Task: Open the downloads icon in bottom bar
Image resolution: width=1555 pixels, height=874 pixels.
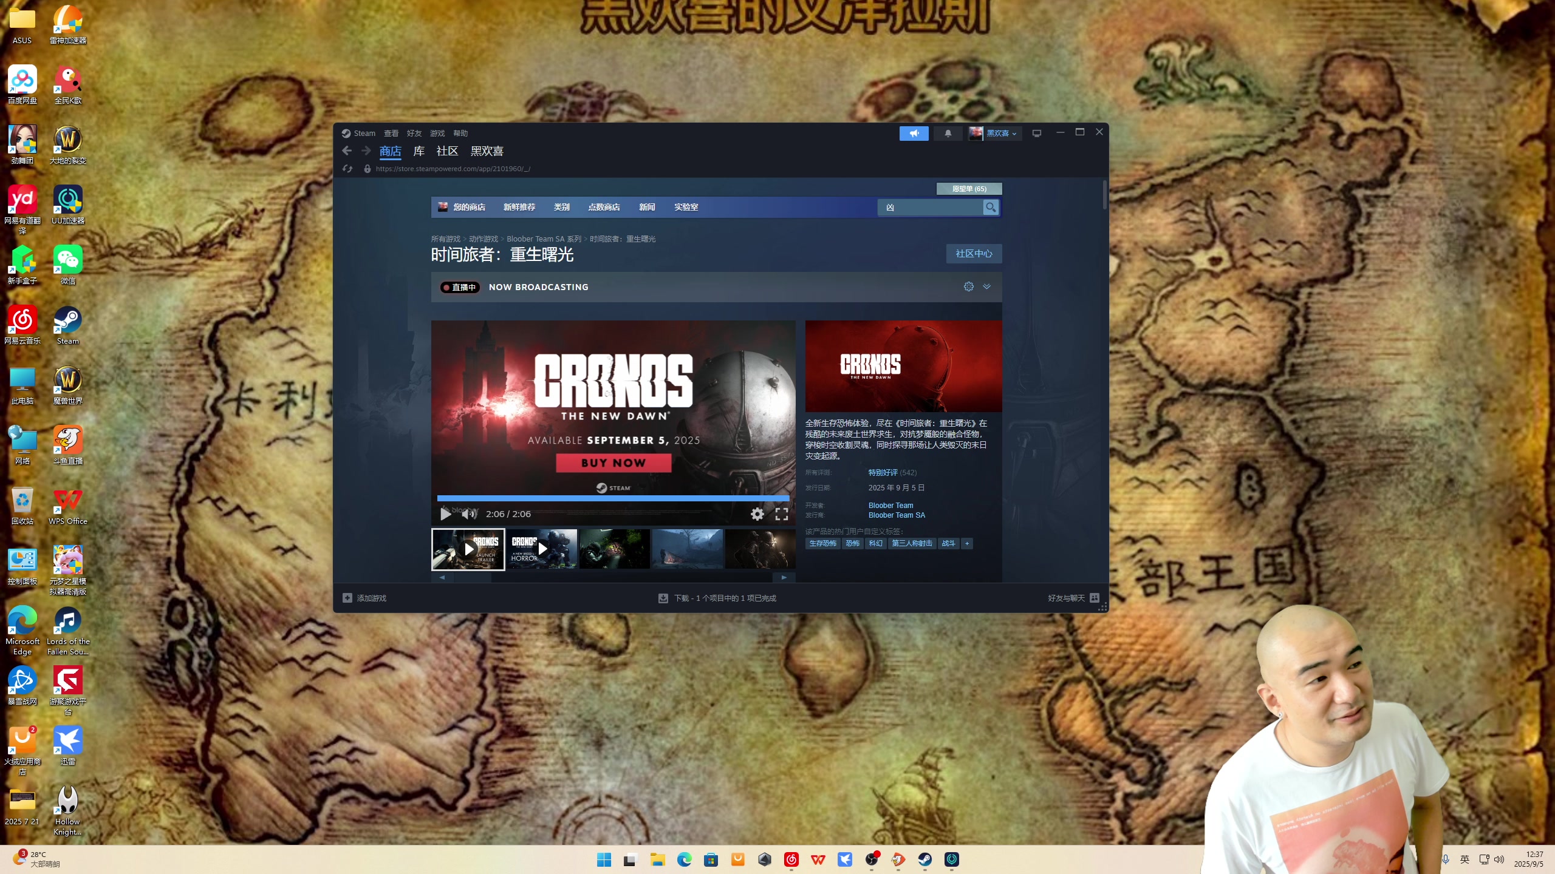Action: click(663, 598)
